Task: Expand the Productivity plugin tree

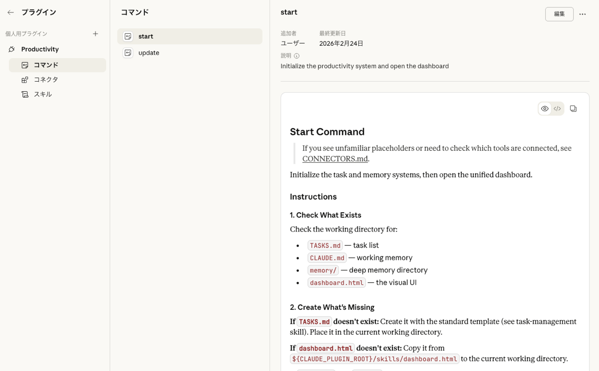Action: [x=40, y=49]
